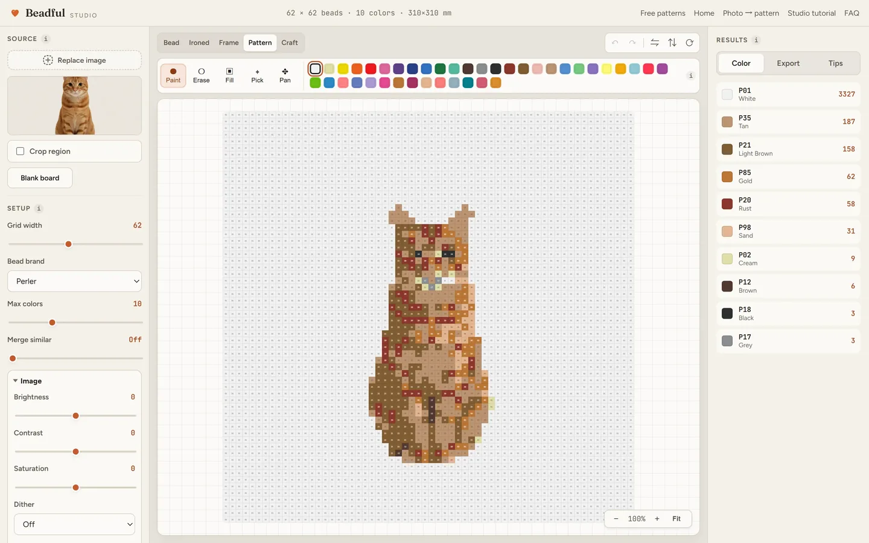The image size is (869, 543).
Task: Switch to the Pan tool
Action: [285, 75]
